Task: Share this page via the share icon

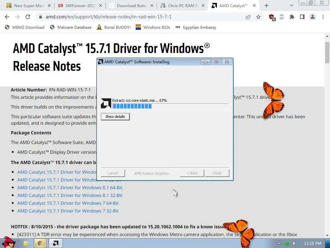Action: tap(248, 17)
